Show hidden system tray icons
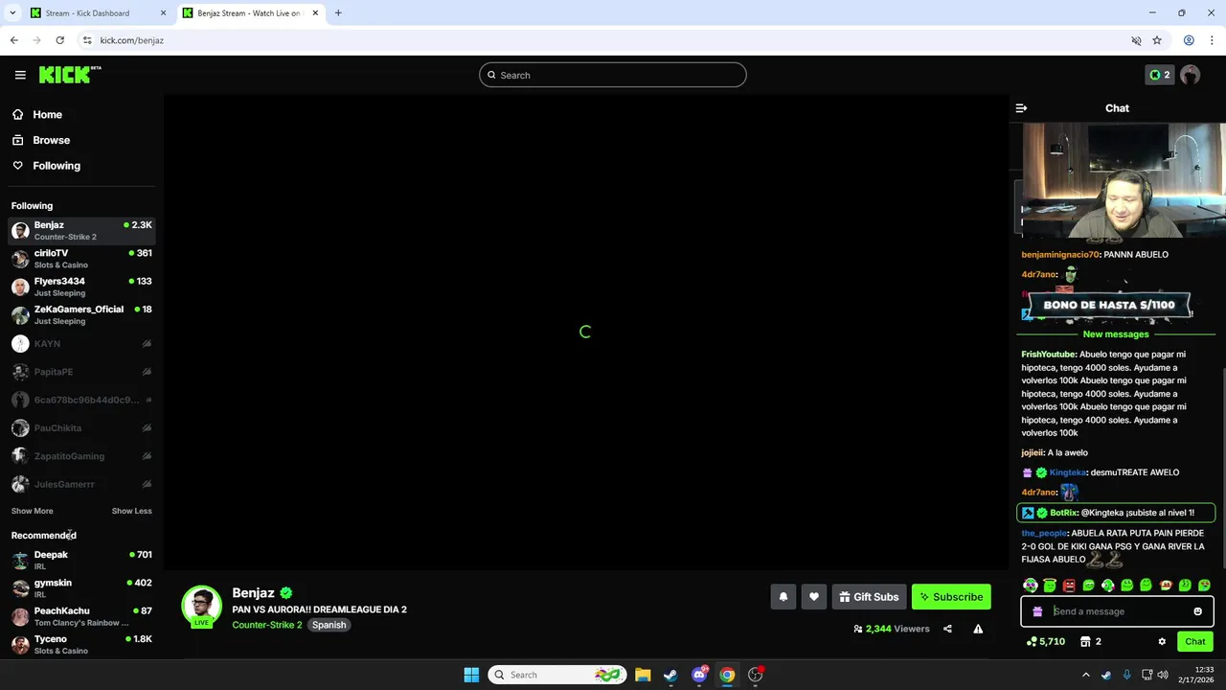This screenshot has width=1226, height=690. tap(1086, 675)
